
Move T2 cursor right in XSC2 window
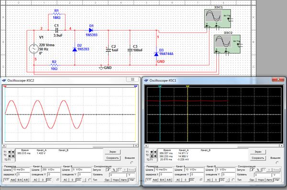coord(13,156)
